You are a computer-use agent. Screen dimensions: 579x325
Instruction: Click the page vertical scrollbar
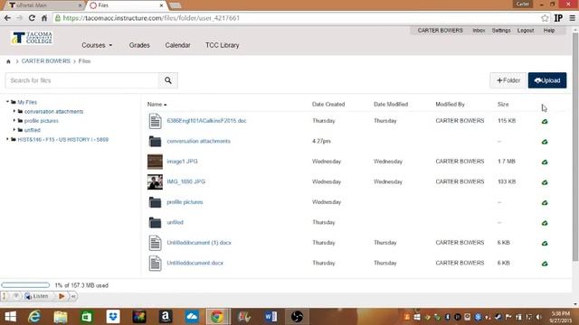pyautogui.click(x=575, y=147)
